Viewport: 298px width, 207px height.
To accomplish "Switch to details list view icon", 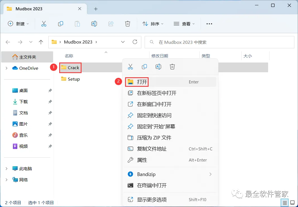I will [x=285, y=203].
